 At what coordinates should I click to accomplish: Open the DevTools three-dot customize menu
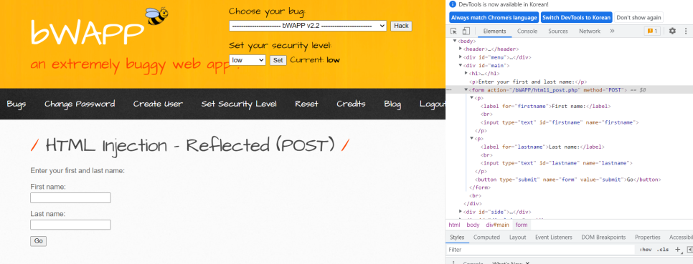(x=686, y=31)
